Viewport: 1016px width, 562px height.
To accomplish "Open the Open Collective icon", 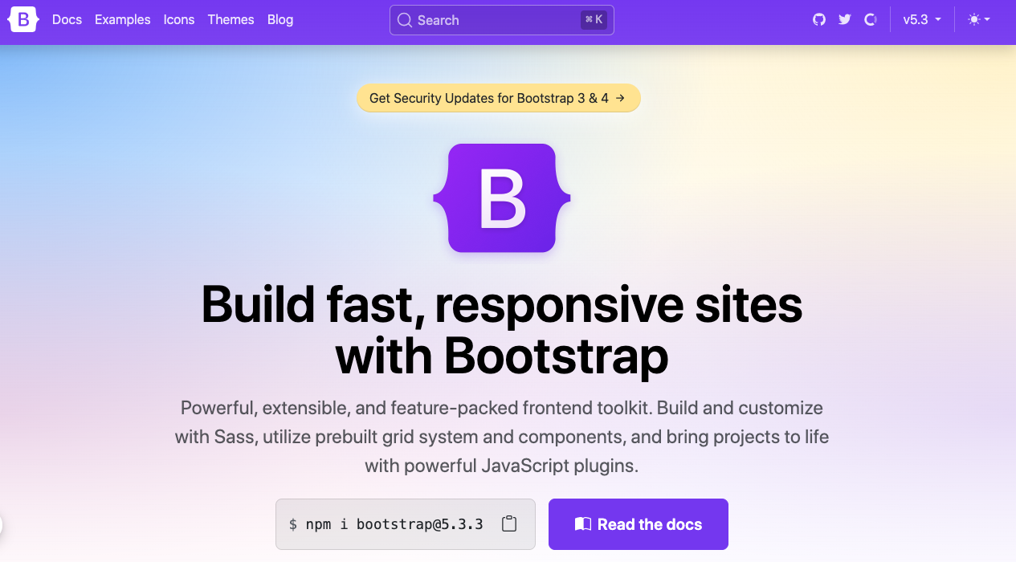I will coord(871,19).
